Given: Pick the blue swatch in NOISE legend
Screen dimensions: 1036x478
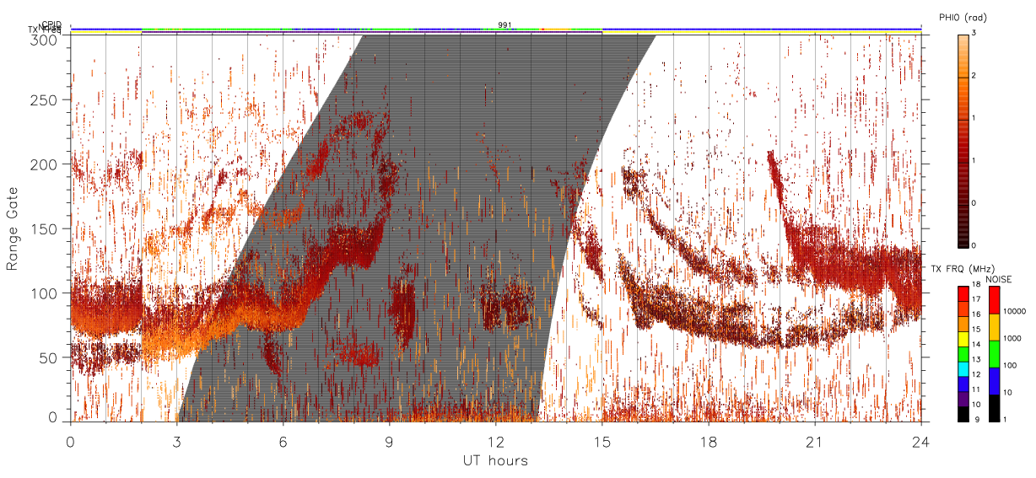Looking at the screenshot, I should [994, 381].
